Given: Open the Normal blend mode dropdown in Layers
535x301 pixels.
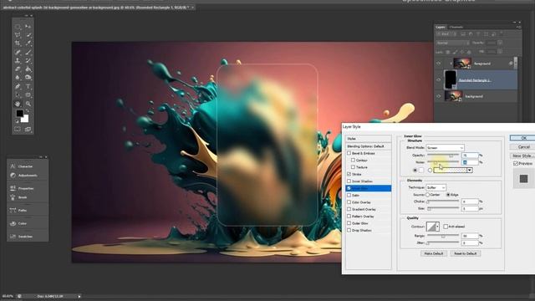Looking at the screenshot, I should tap(453, 43).
